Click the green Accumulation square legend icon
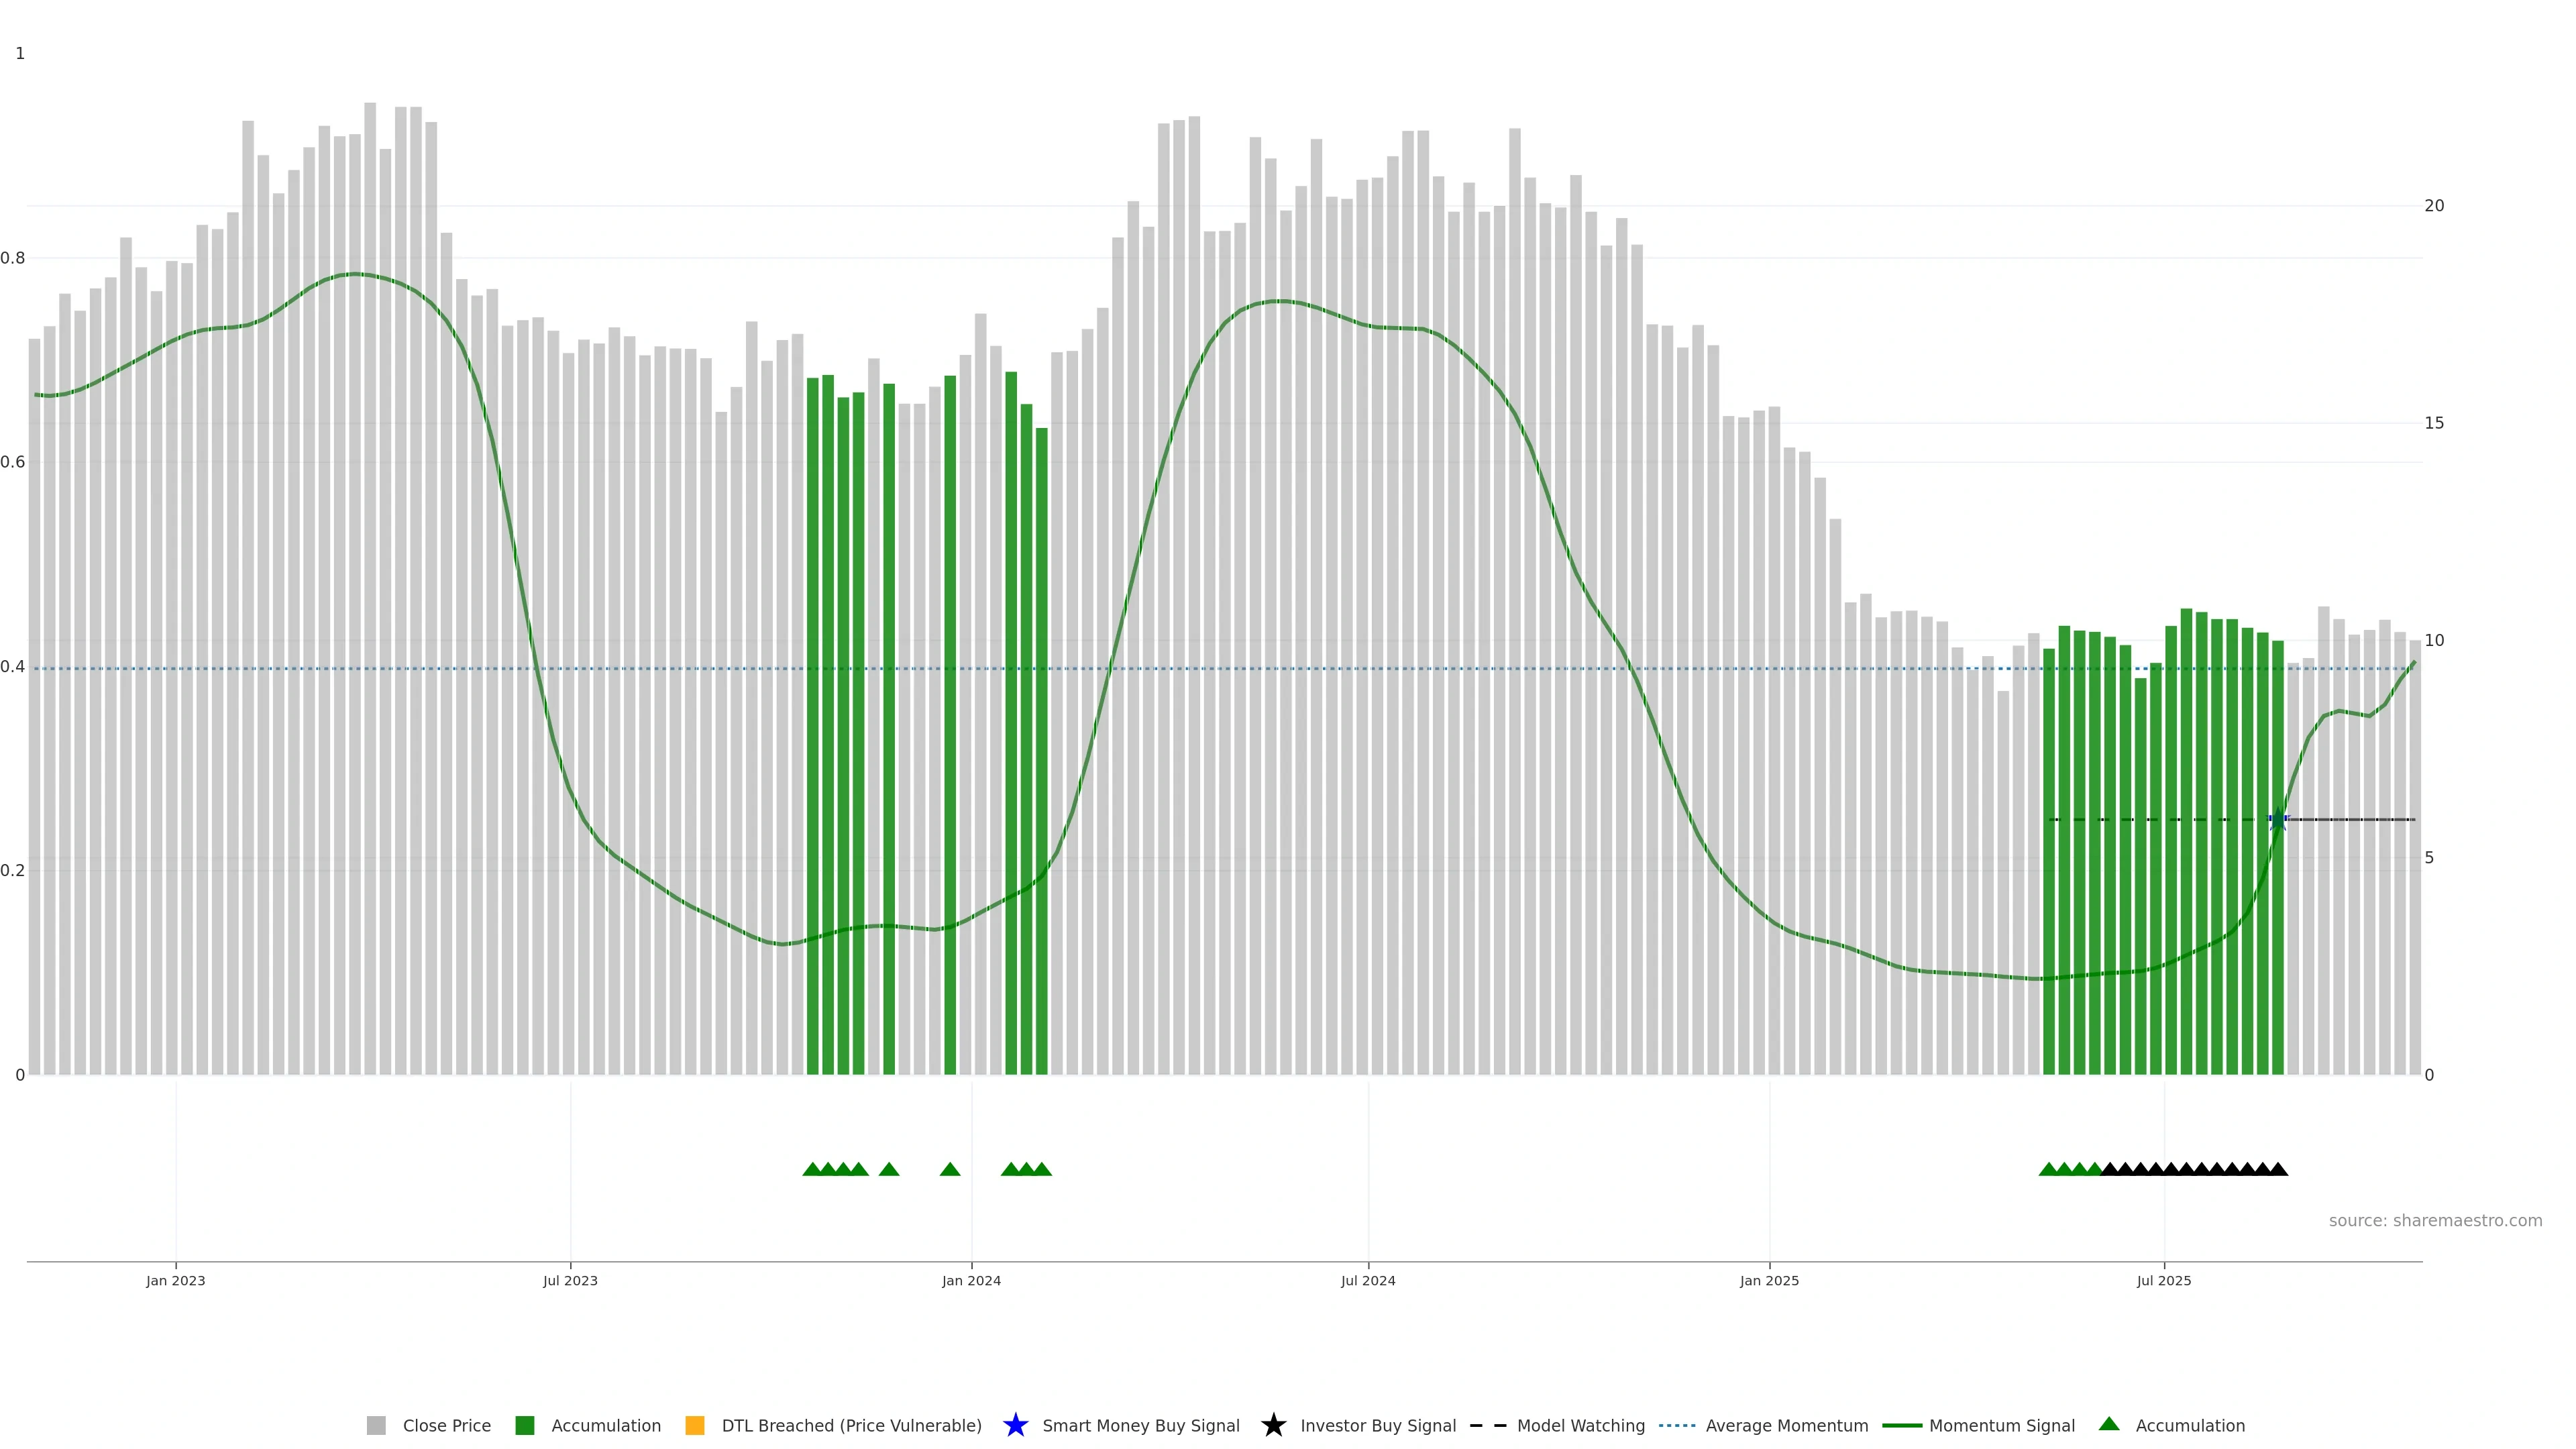This screenshot has width=2576, height=1449. [x=524, y=1425]
